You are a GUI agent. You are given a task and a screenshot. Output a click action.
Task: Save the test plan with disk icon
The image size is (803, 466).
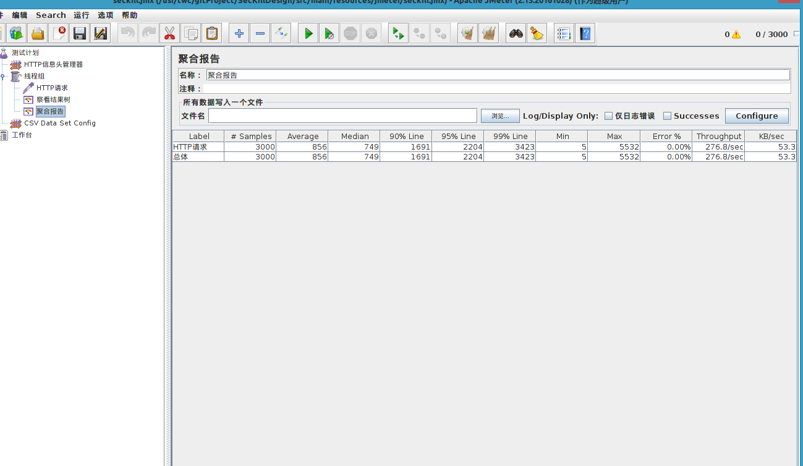80,33
